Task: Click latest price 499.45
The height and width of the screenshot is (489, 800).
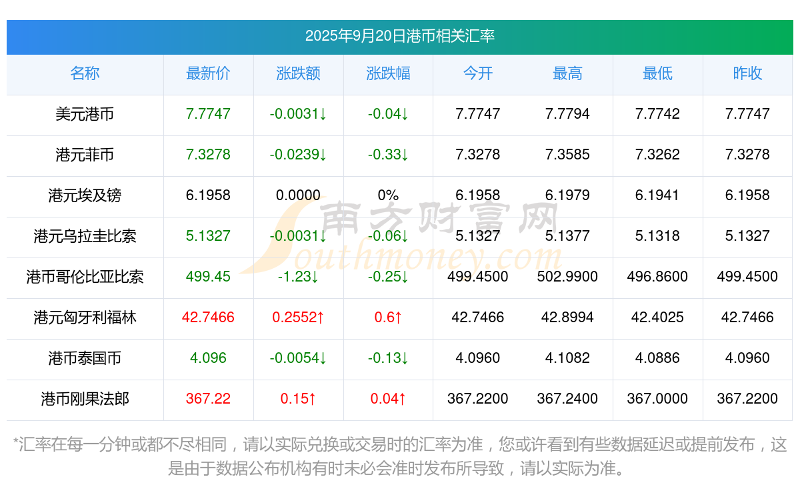Action: [209, 277]
